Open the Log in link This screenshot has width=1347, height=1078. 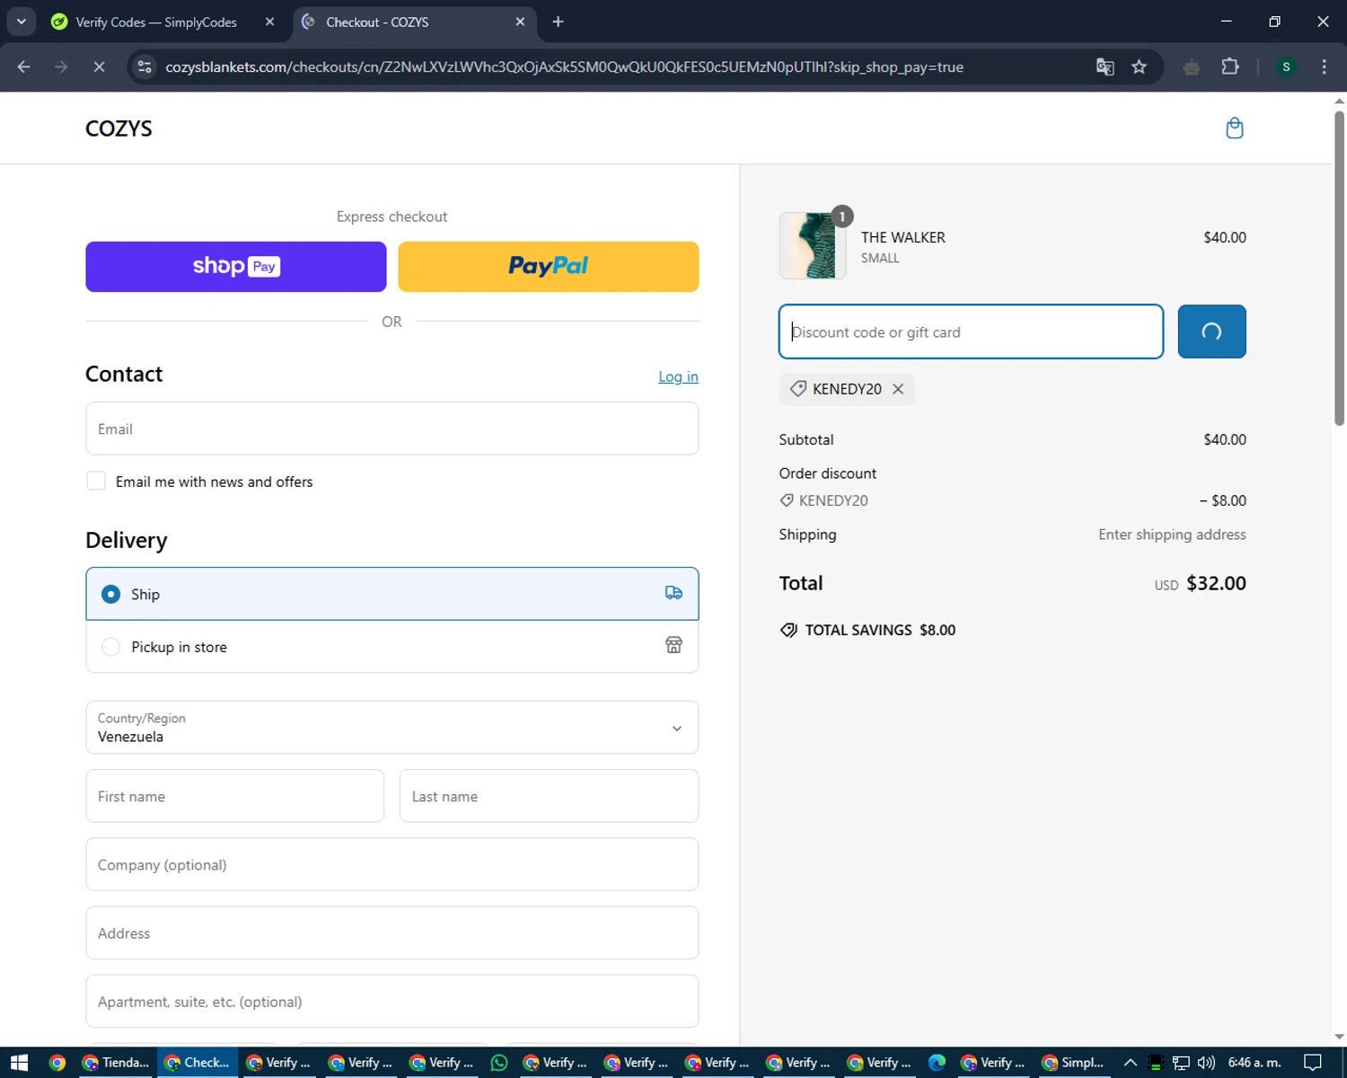click(678, 376)
